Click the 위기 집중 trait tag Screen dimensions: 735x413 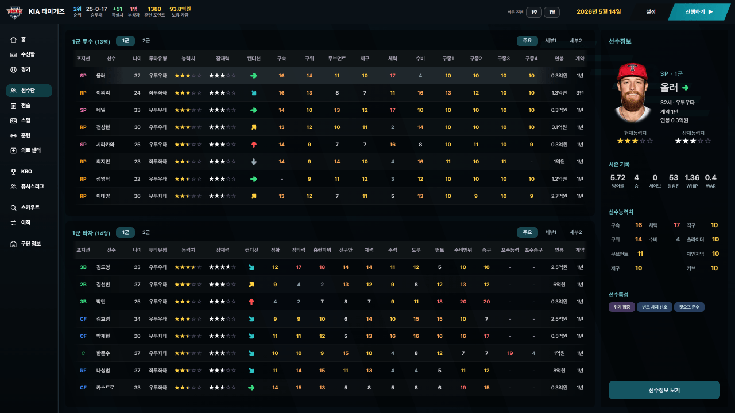pyautogui.click(x=622, y=307)
